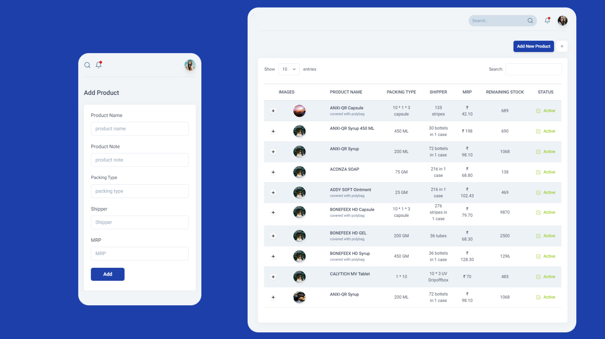Image resolution: width=605 pixels, height=339 pixels.
Task: Click the Add New Product button
Action: coord(533,46)
